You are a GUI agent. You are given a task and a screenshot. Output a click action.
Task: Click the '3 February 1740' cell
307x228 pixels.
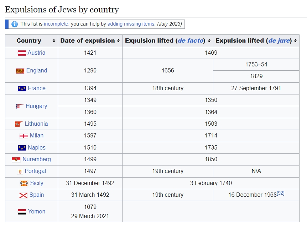click(211, 183)
